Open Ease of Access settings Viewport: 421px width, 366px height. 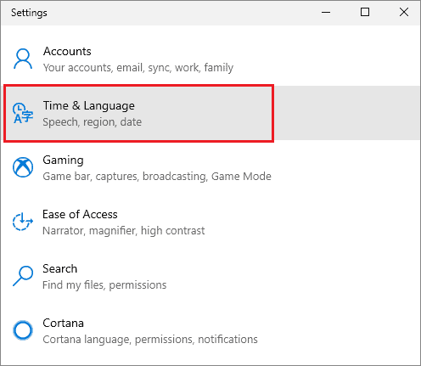tap(210, 222)
